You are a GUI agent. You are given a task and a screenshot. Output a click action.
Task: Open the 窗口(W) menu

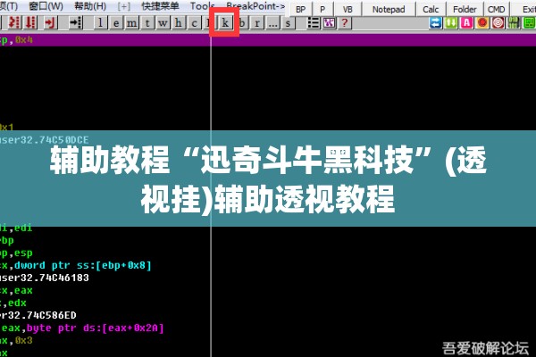click(46, 6)
